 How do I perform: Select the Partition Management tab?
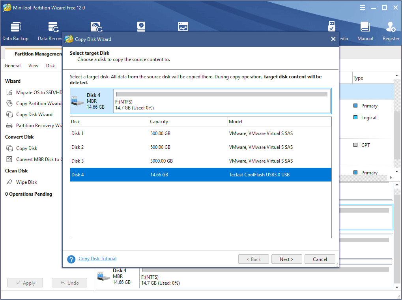point(34,54)
